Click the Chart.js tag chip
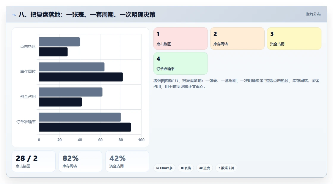This screenshot has width=333, height=184. coord(164,168)
